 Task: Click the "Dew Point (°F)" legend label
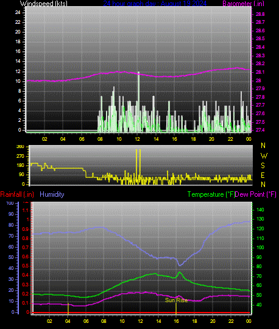click(255, 194)
